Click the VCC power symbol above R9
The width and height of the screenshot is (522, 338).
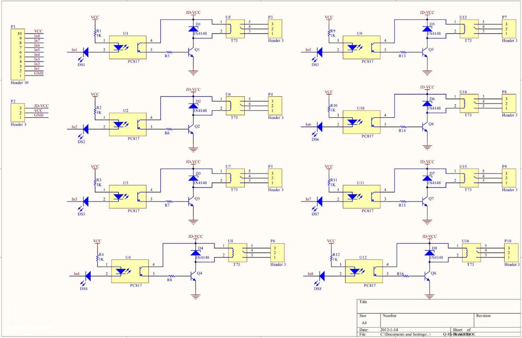[330, 17]
